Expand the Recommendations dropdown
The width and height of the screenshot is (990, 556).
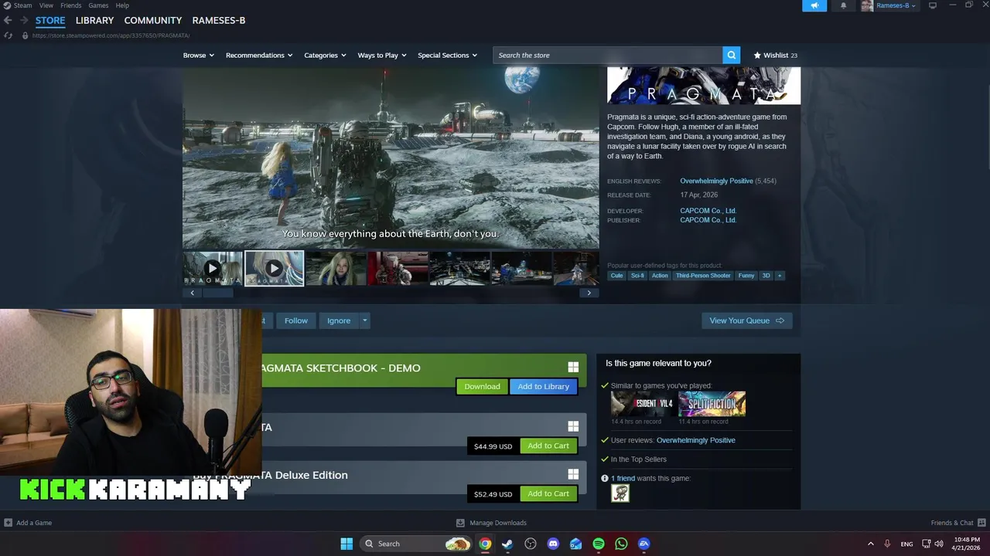pos(259,56)
